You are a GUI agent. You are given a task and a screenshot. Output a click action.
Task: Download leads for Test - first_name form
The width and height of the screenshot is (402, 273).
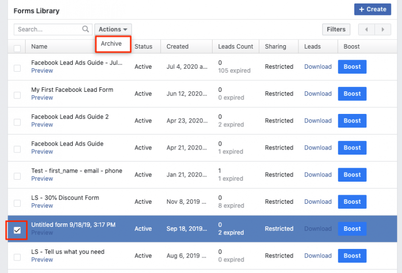[x=318, y=175]
